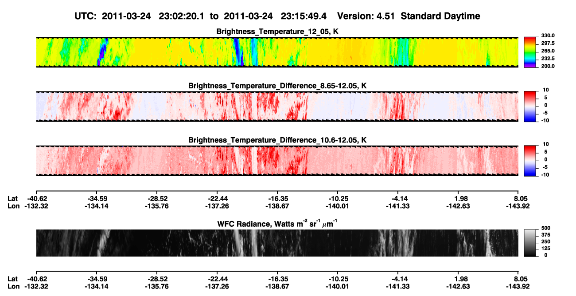576x296 pixels.
Task: Click the 500 label on WFC colorbar
Action: tap(545, 229)
